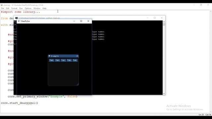Screen dimensions: 212x119
Task: Select the fourth Tab in the Example window
Action: (x=69, y=60)
